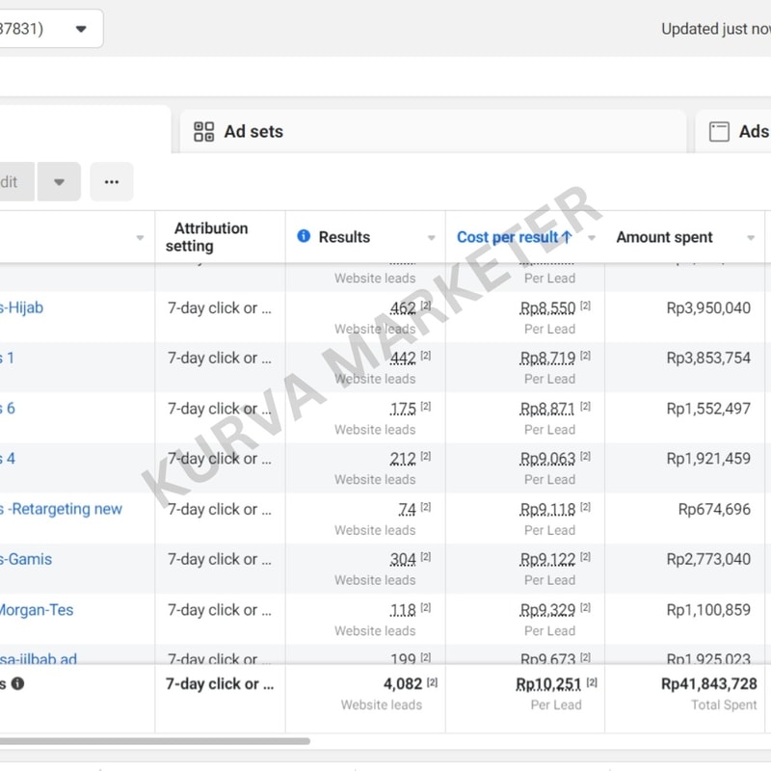Click the total 4,082 website leads
Viewport: 771px width, 771px height.
pyautogui.click(x=403, y=684)
